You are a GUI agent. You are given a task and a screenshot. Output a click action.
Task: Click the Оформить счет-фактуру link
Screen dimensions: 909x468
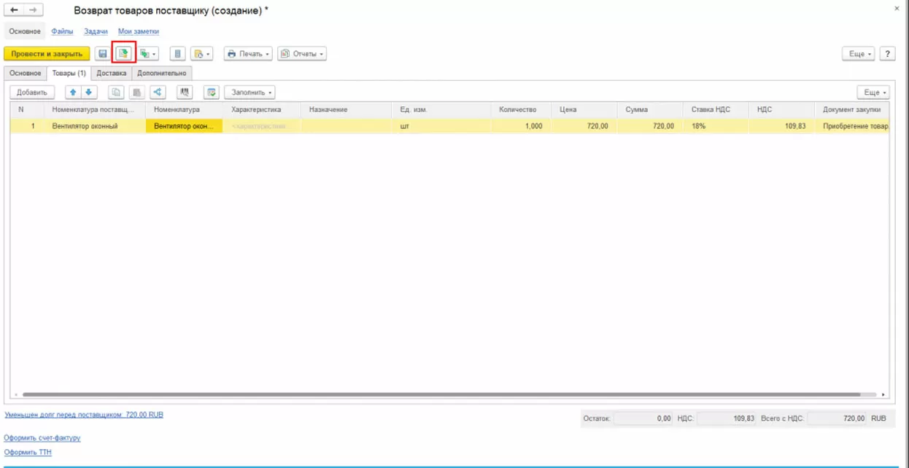click(x=42, y=438)
